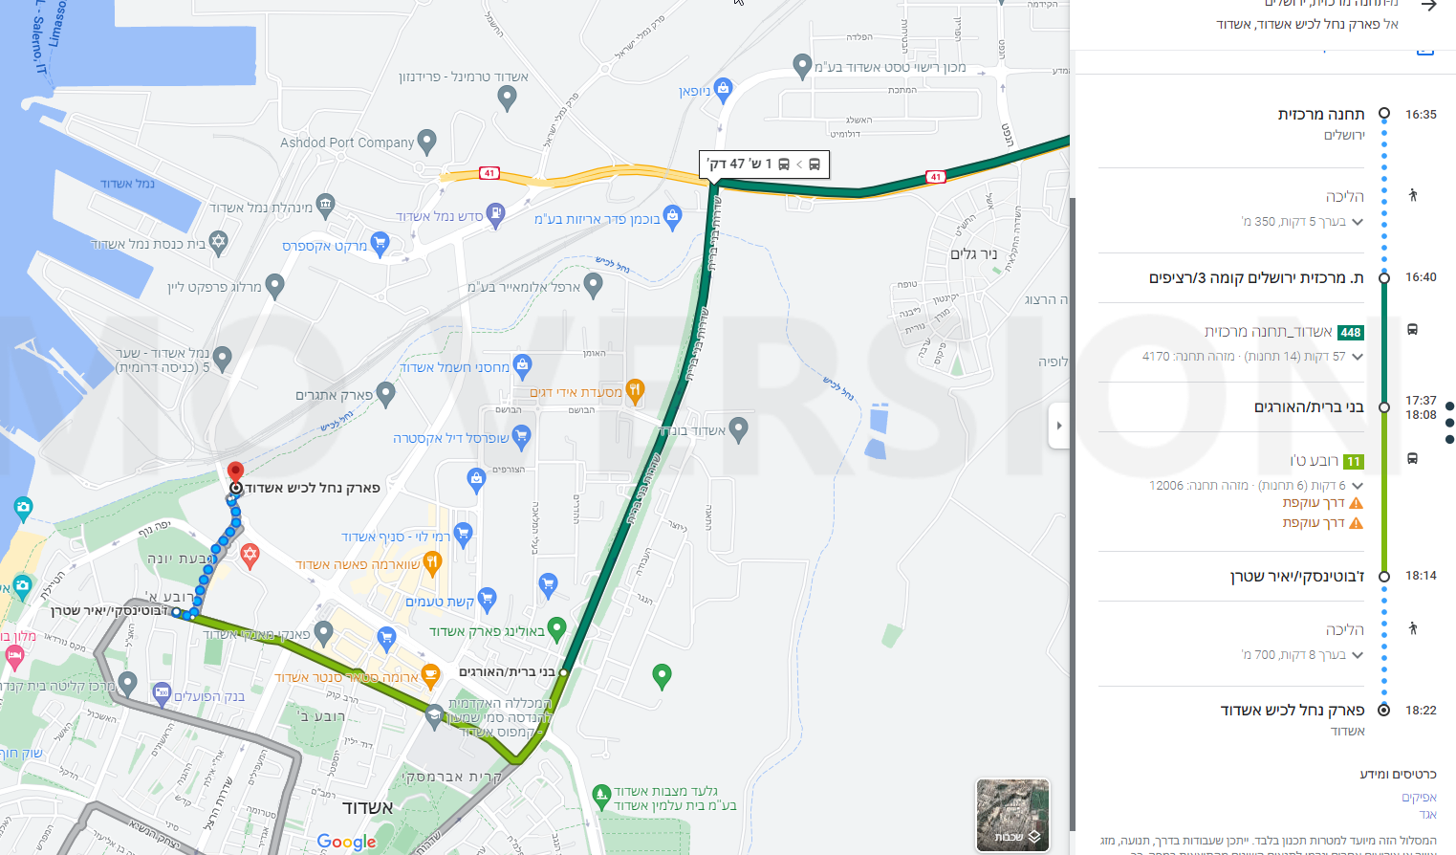This screenshot has height=855, width=1456.
Task: Open the אפיקים ticket info link
Action: [1419, 797]
